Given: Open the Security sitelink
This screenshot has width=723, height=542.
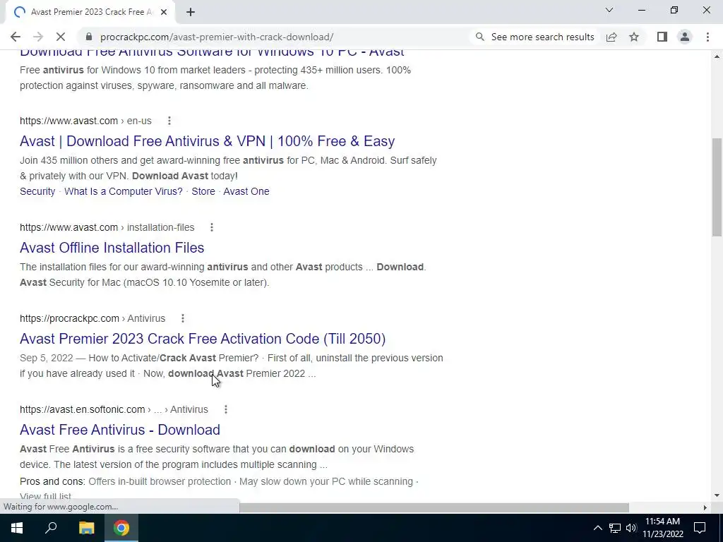Looking at the screenshot, I should pyautogui.click(x=37, y=191).
